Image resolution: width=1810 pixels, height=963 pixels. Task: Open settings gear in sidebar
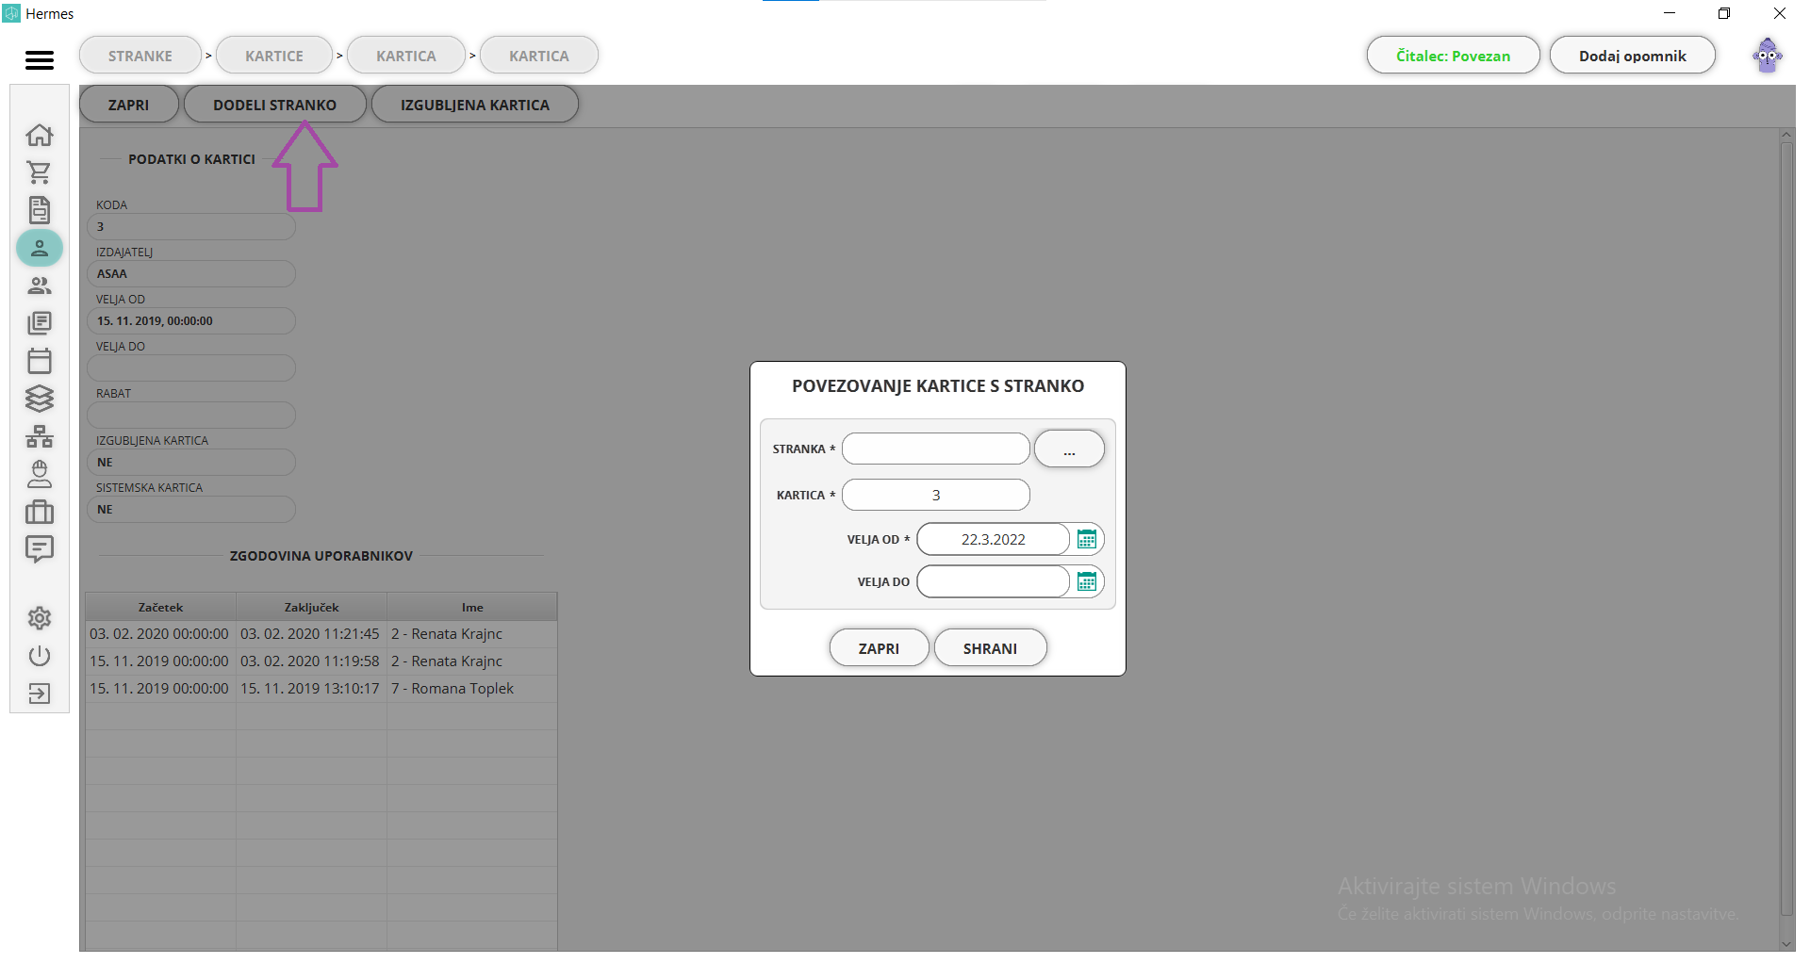[x=40, y=618]
